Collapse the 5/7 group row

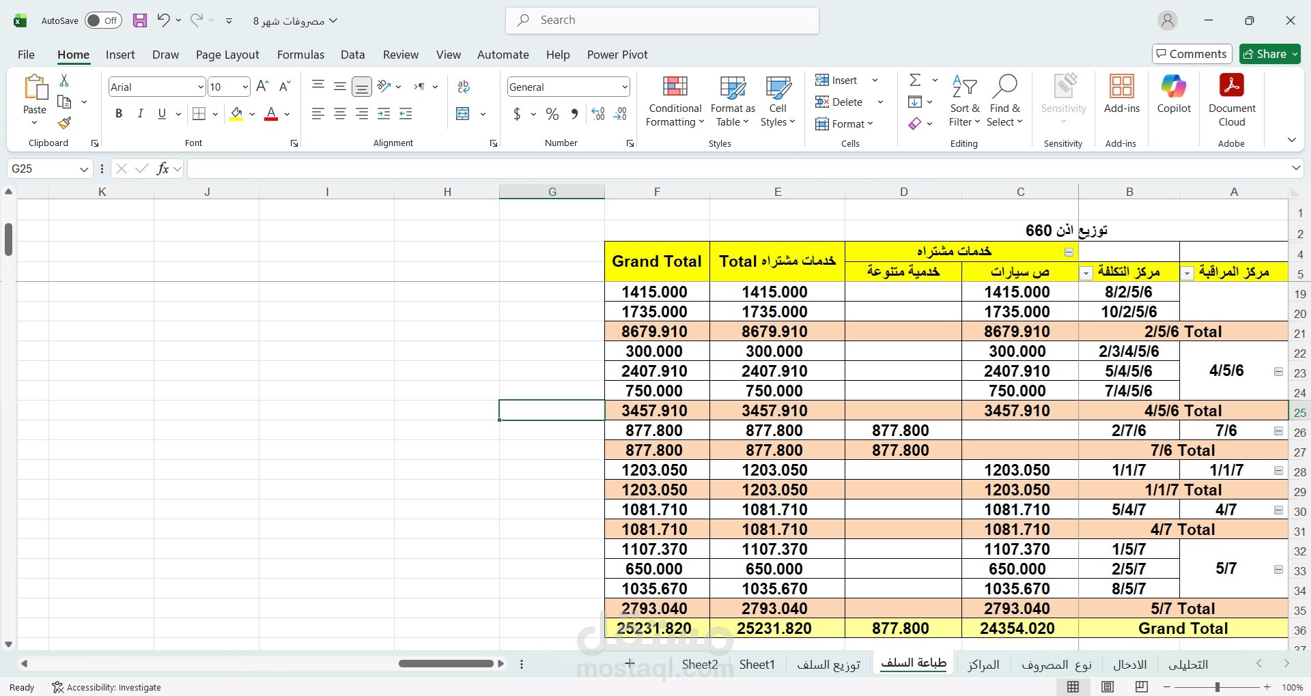pos(1278,570)
